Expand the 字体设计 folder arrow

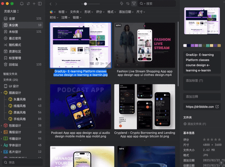[x=1, y=145]
